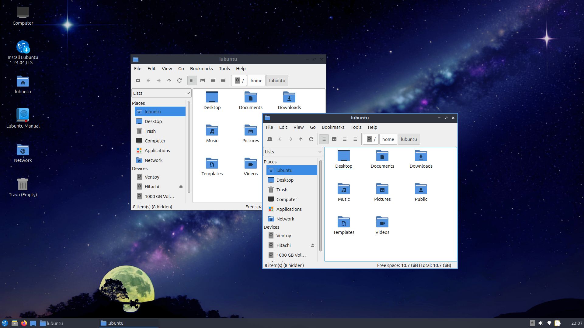Select Install Lubuntu 24.04 LTS desktop icon
This screenshot has height=328, width=584.
[x=23, y=52]
